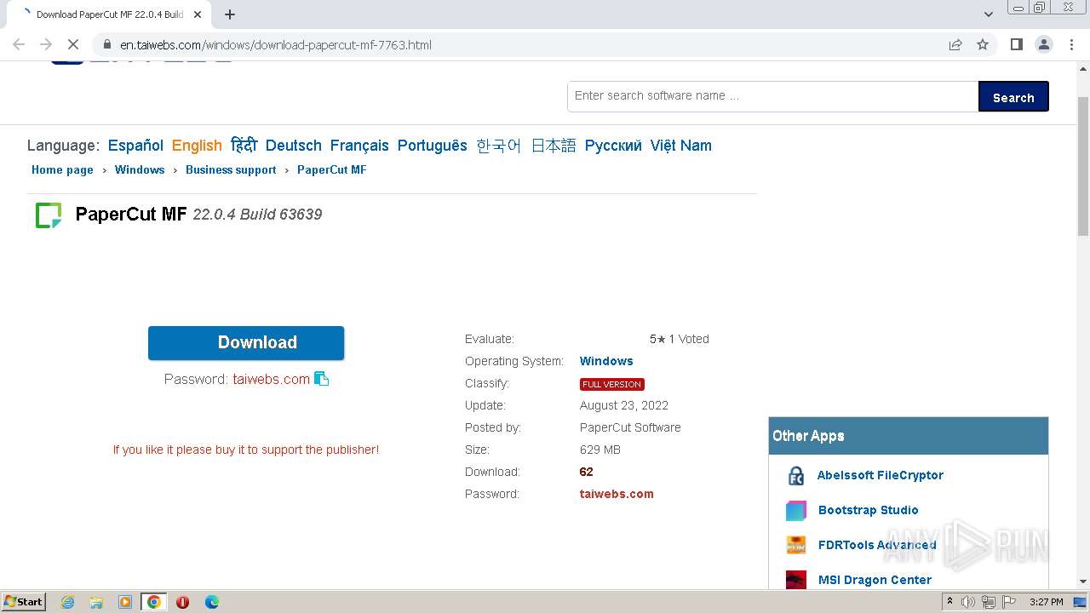Open the Opera icon in the taskbar
The width and height of the screenshot is (1090, 613).
point(182,602)
